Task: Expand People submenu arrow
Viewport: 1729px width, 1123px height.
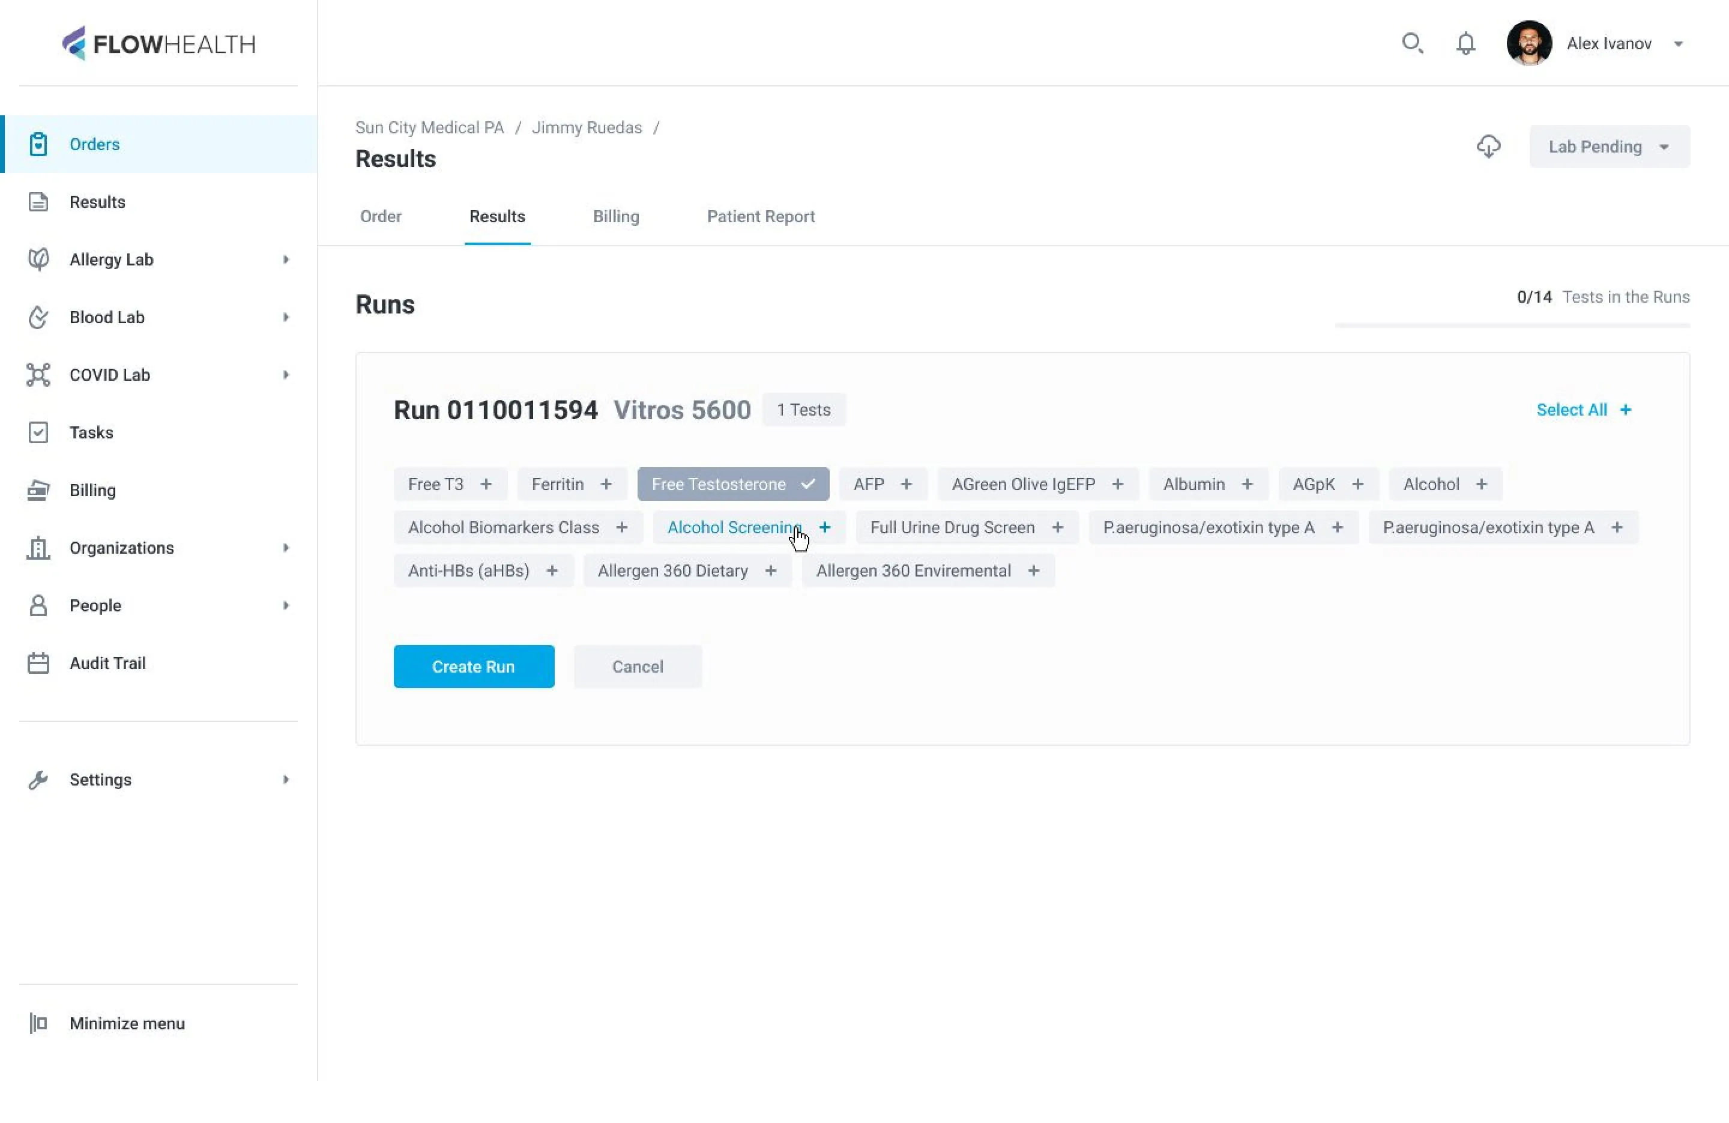Action: point(286,605)
